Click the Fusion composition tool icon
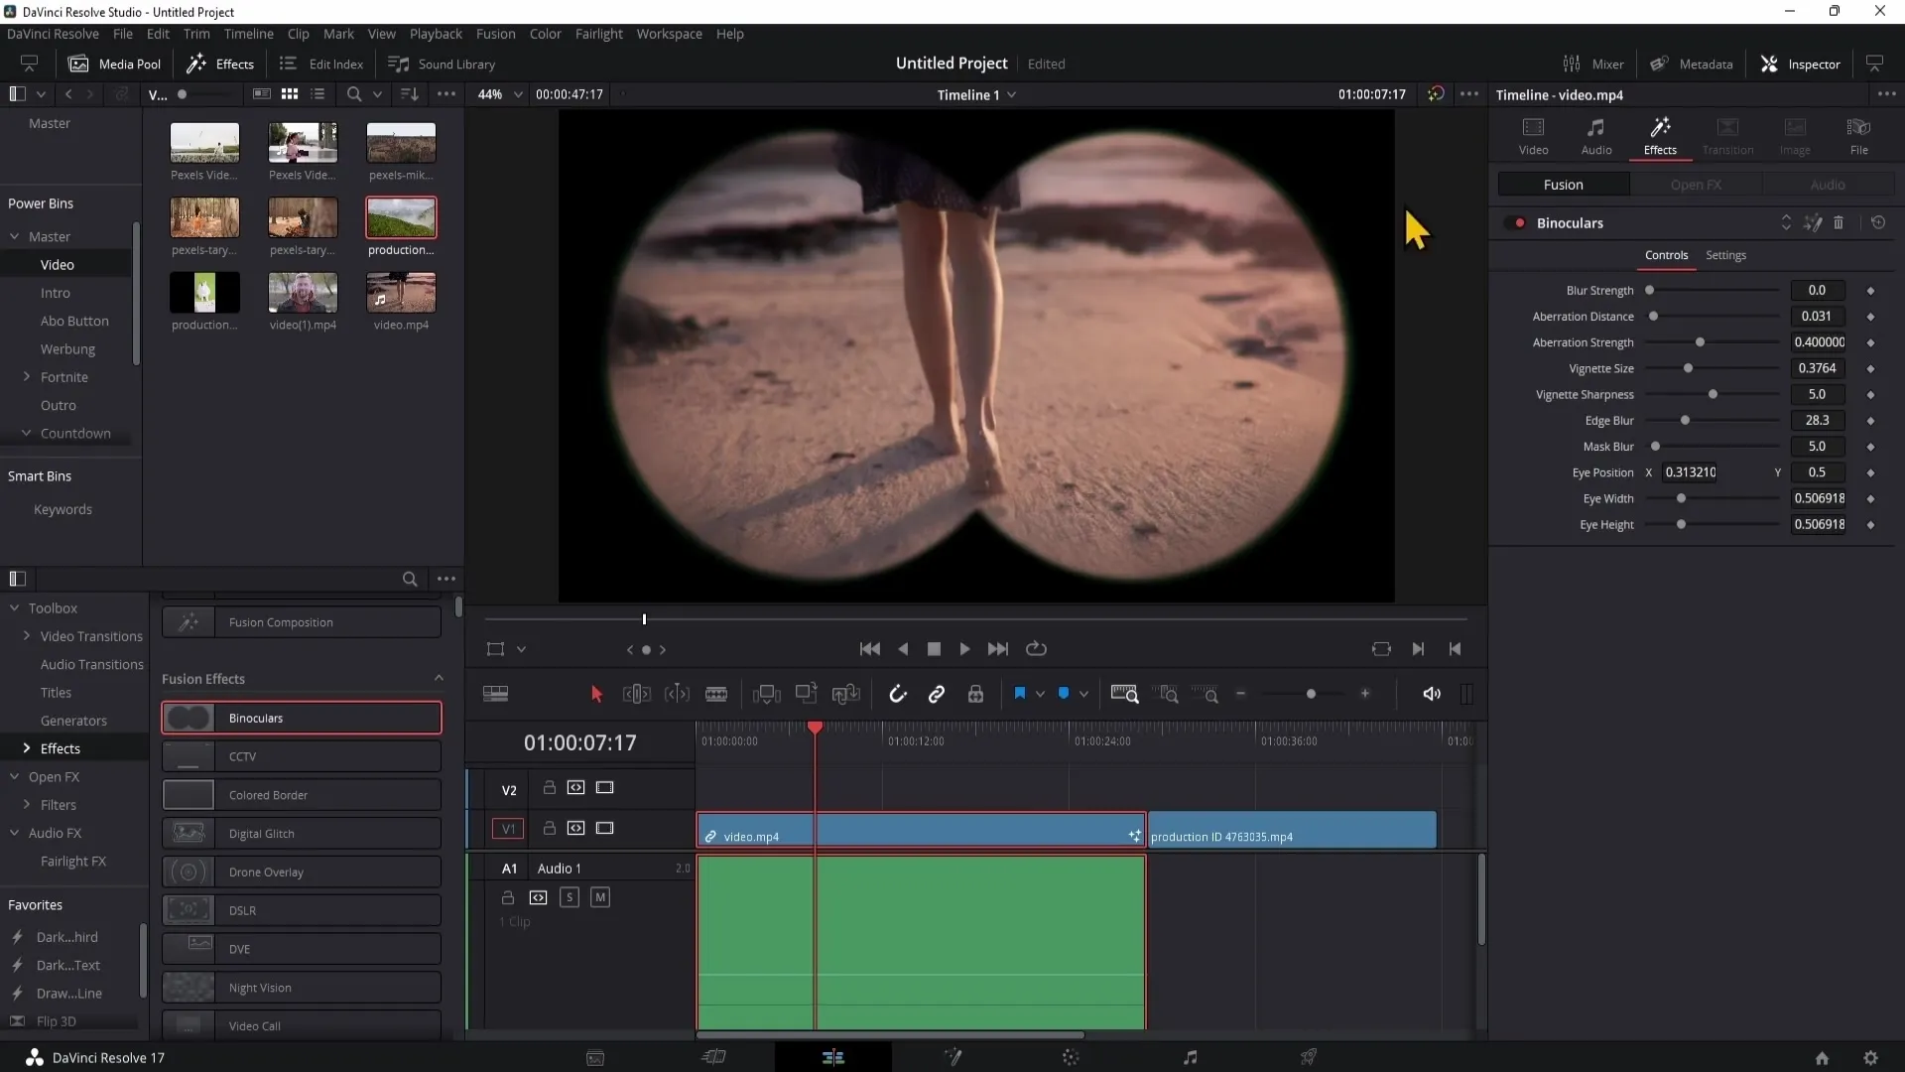This screenshot has width=1905, height=1072. pos(188,621)
